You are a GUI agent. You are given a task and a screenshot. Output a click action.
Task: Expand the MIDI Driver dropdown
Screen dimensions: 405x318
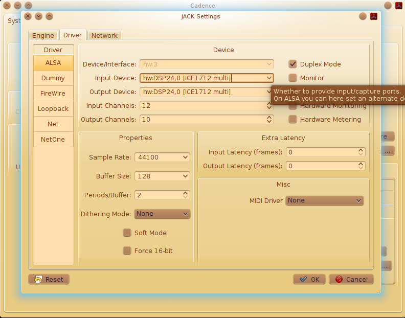point(325,200)
